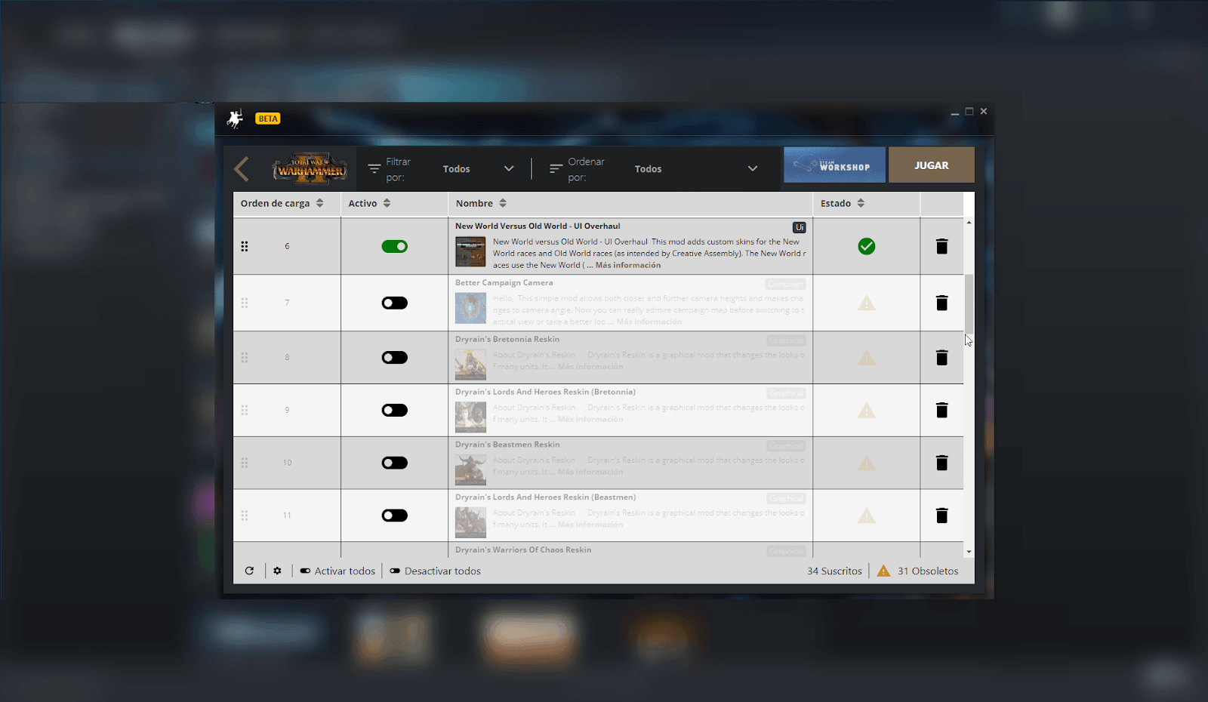The image size is (1208, 702).
Task: Open Más información for Dryrain's Beastmen Reskin
Action: (x=590, y=473)
